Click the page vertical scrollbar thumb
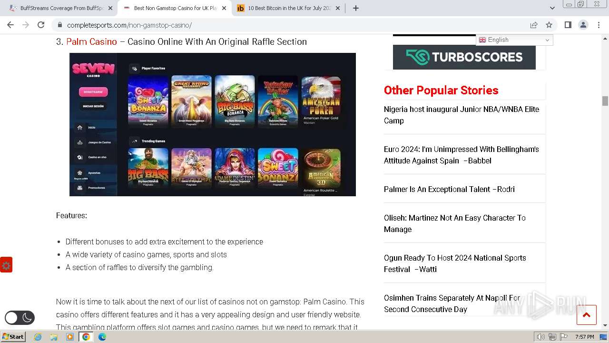The height and width of the screenshot is (343, 609). pyautogui.click(x=605, y=101)
